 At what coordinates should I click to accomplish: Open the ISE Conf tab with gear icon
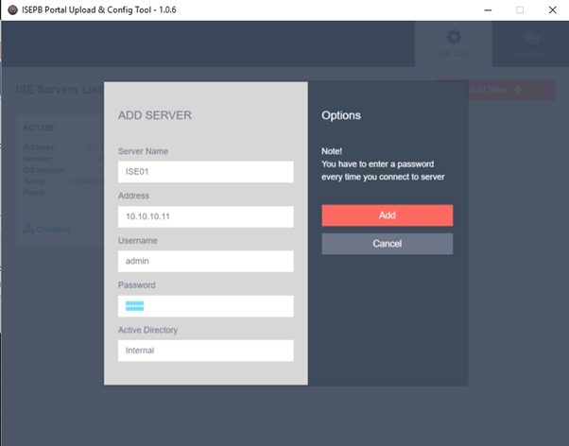pyautogui.click(x=454, y=43)
